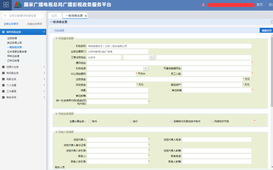
Task: Click the SARFT logo in header
Action: (17, 5)
